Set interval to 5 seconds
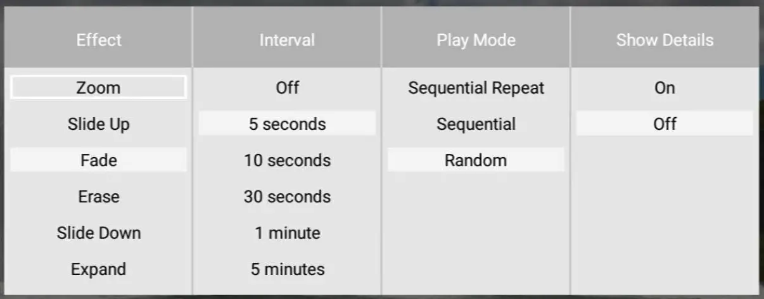The height and width of the screenshot is (299, 764). [287, 124]
